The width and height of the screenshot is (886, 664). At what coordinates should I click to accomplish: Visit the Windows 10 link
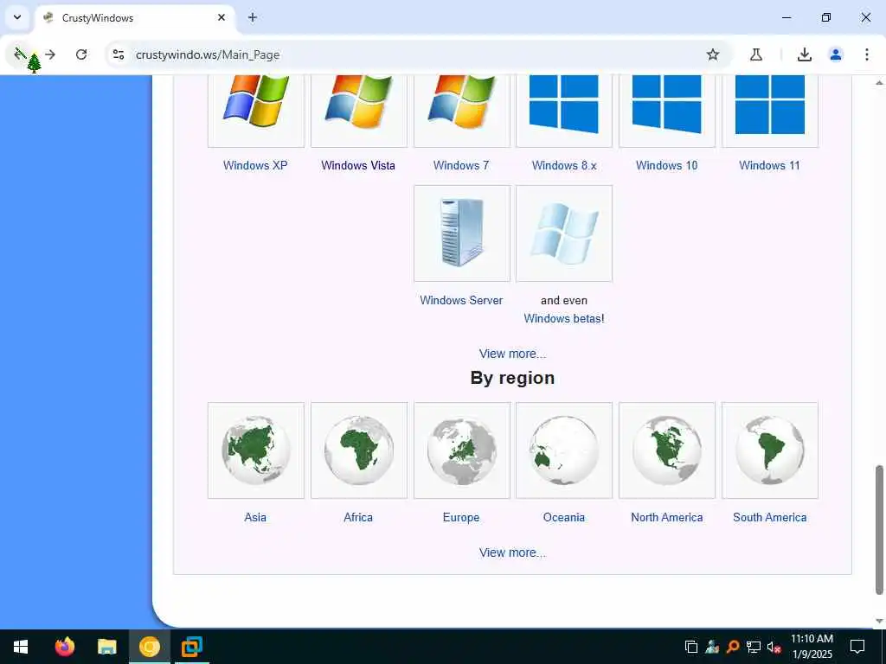coord(667,165)
